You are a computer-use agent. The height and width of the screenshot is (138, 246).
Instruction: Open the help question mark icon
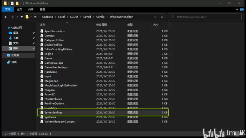tap(242, 10)
